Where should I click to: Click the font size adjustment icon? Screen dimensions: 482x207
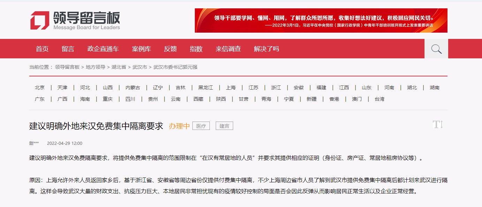tap(438, 125)
